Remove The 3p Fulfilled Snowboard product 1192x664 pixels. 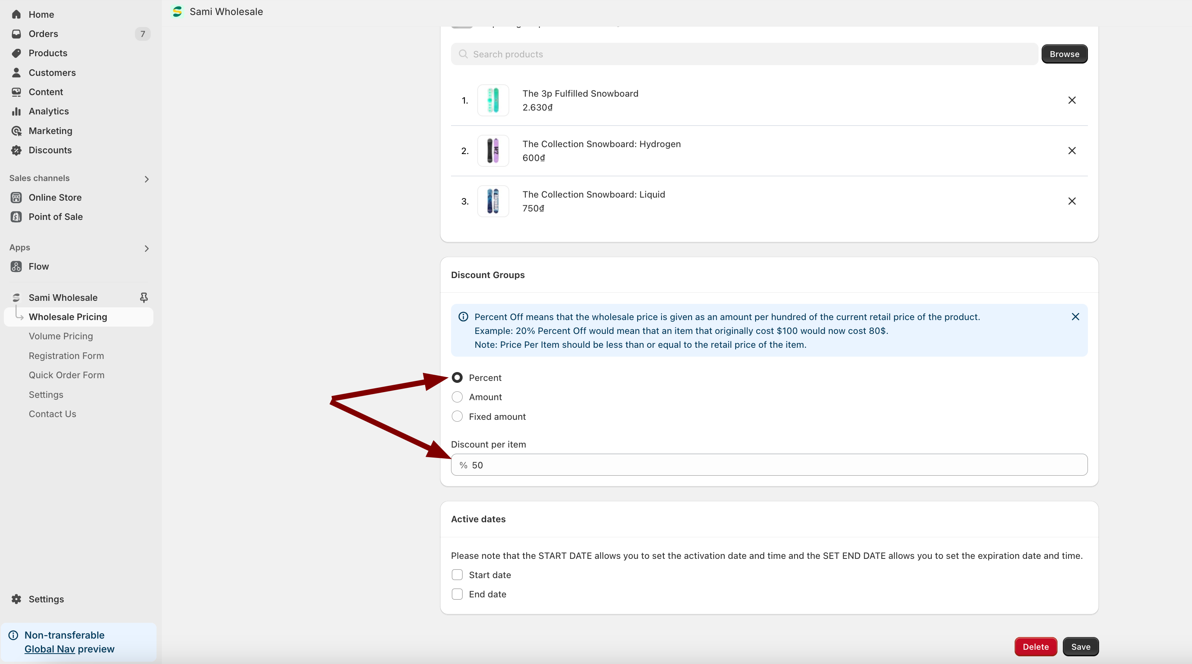point(1072,101)
